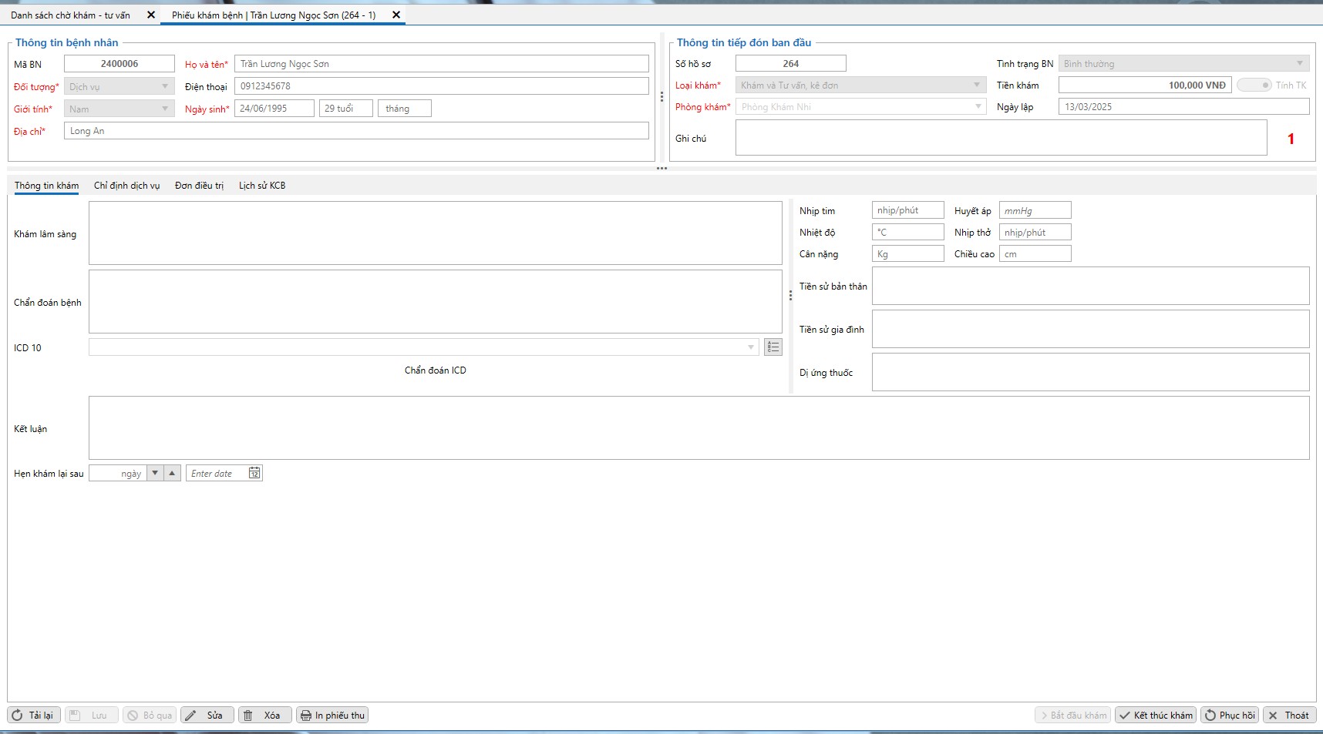Click the Địa chỉ field
Screen dimensions: 1323x734
coord(356,131)
